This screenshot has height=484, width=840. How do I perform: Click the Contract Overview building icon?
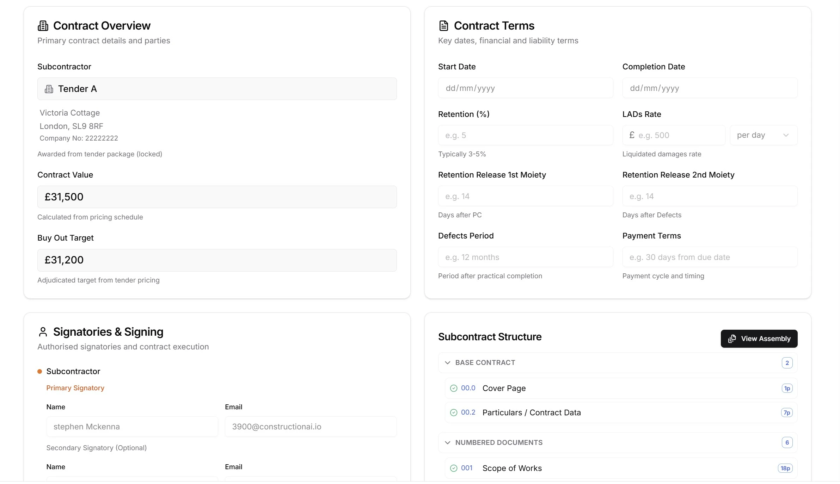(x=43, y=25)
